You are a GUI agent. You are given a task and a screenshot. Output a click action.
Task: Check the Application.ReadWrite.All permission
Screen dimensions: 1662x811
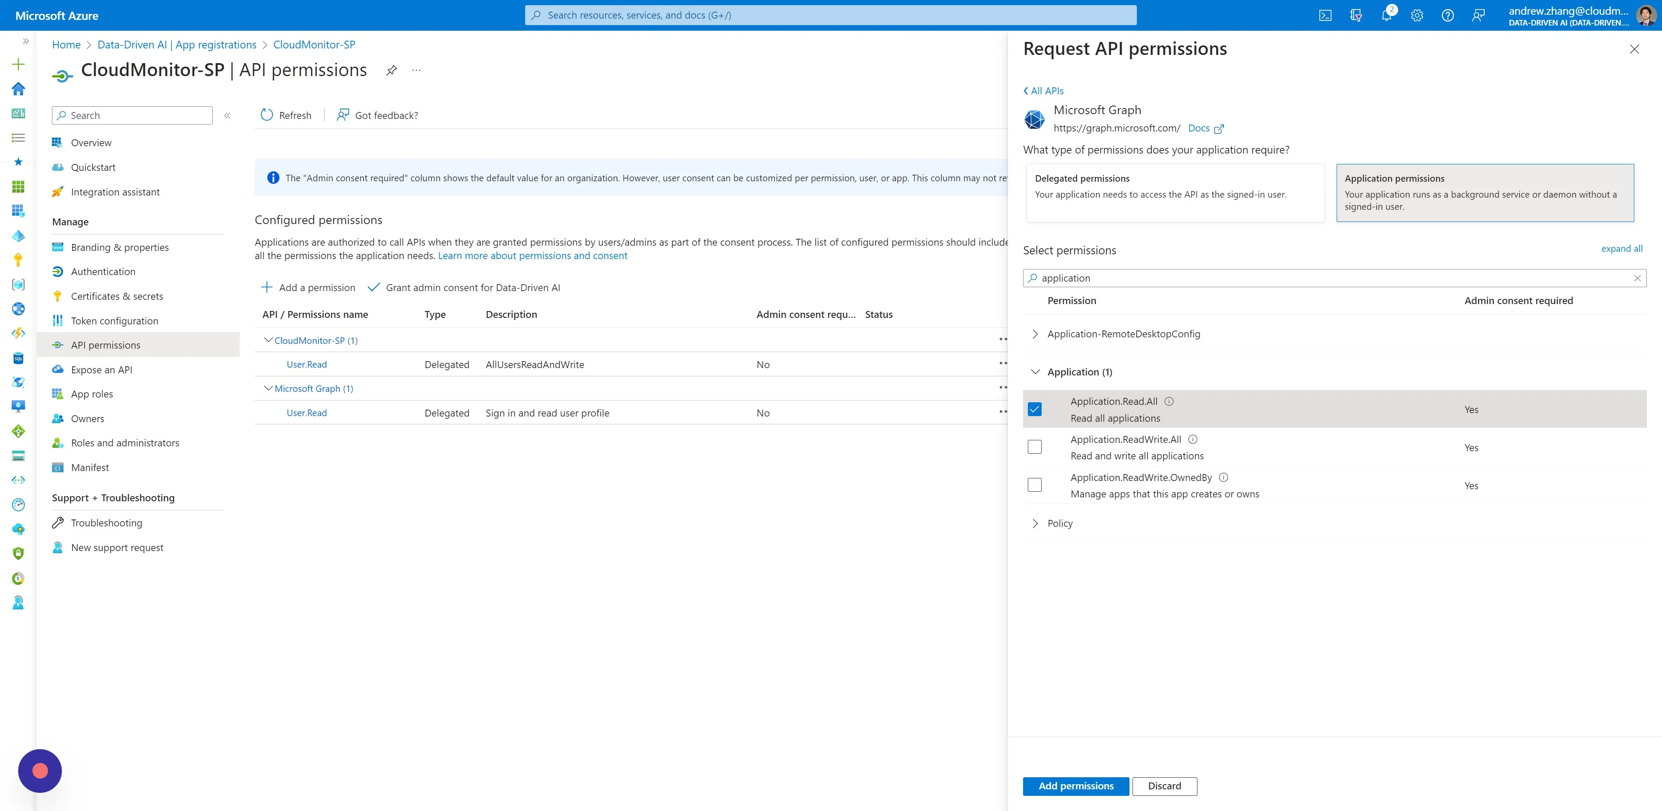(1035, 446)
